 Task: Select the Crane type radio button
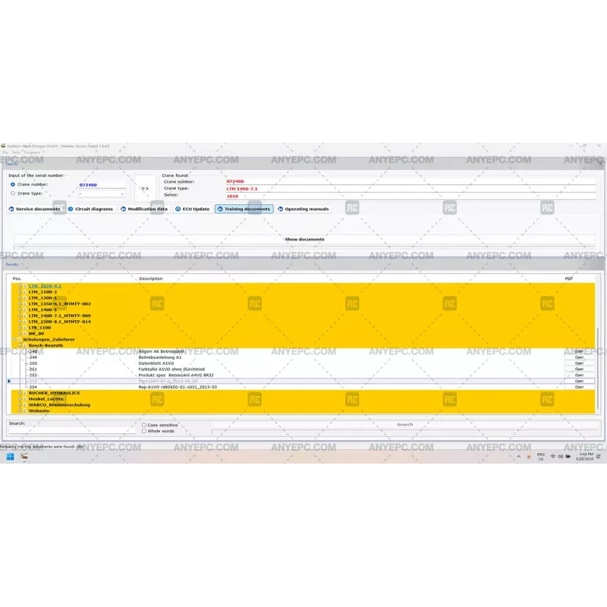[13, 193]
